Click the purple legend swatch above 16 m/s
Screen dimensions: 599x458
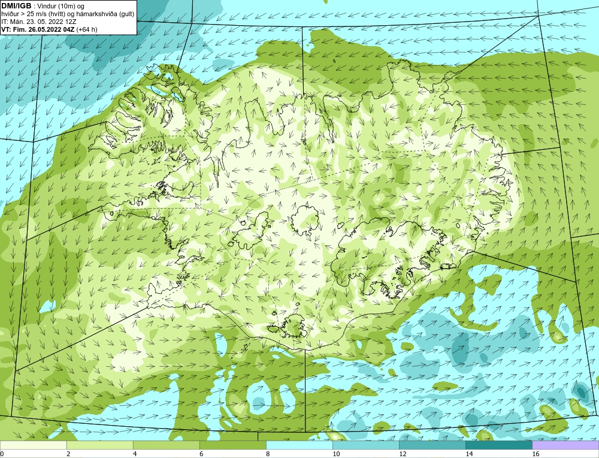(x=565, y=445)
